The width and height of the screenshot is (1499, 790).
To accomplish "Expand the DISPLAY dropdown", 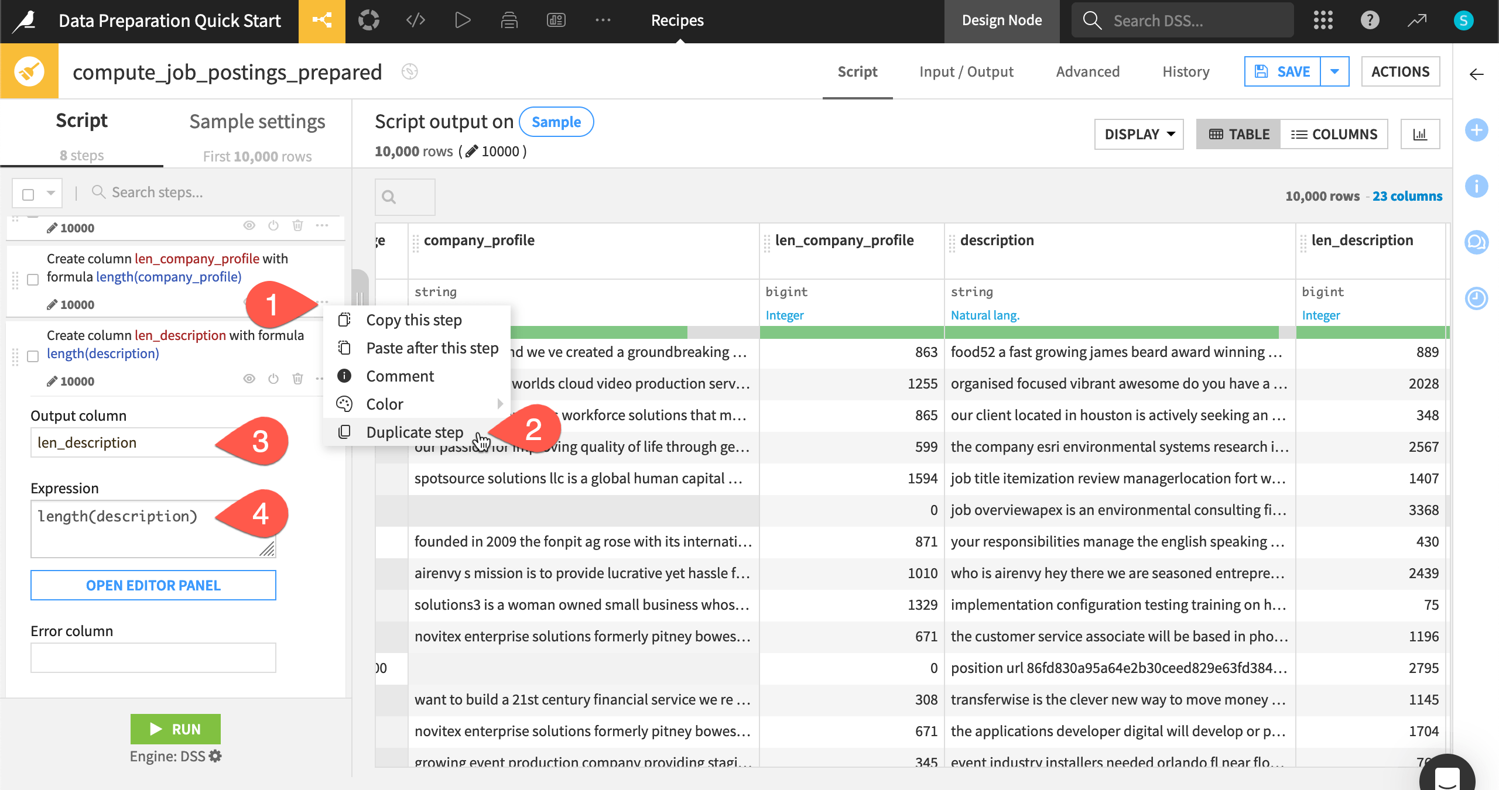I will tap(1139, 134).
